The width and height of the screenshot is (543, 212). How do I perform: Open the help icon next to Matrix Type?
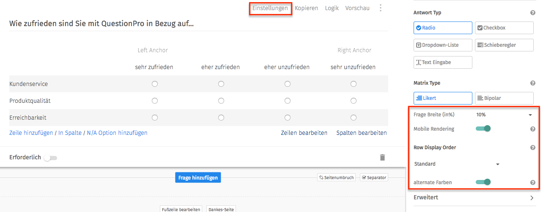coord(533,83)
